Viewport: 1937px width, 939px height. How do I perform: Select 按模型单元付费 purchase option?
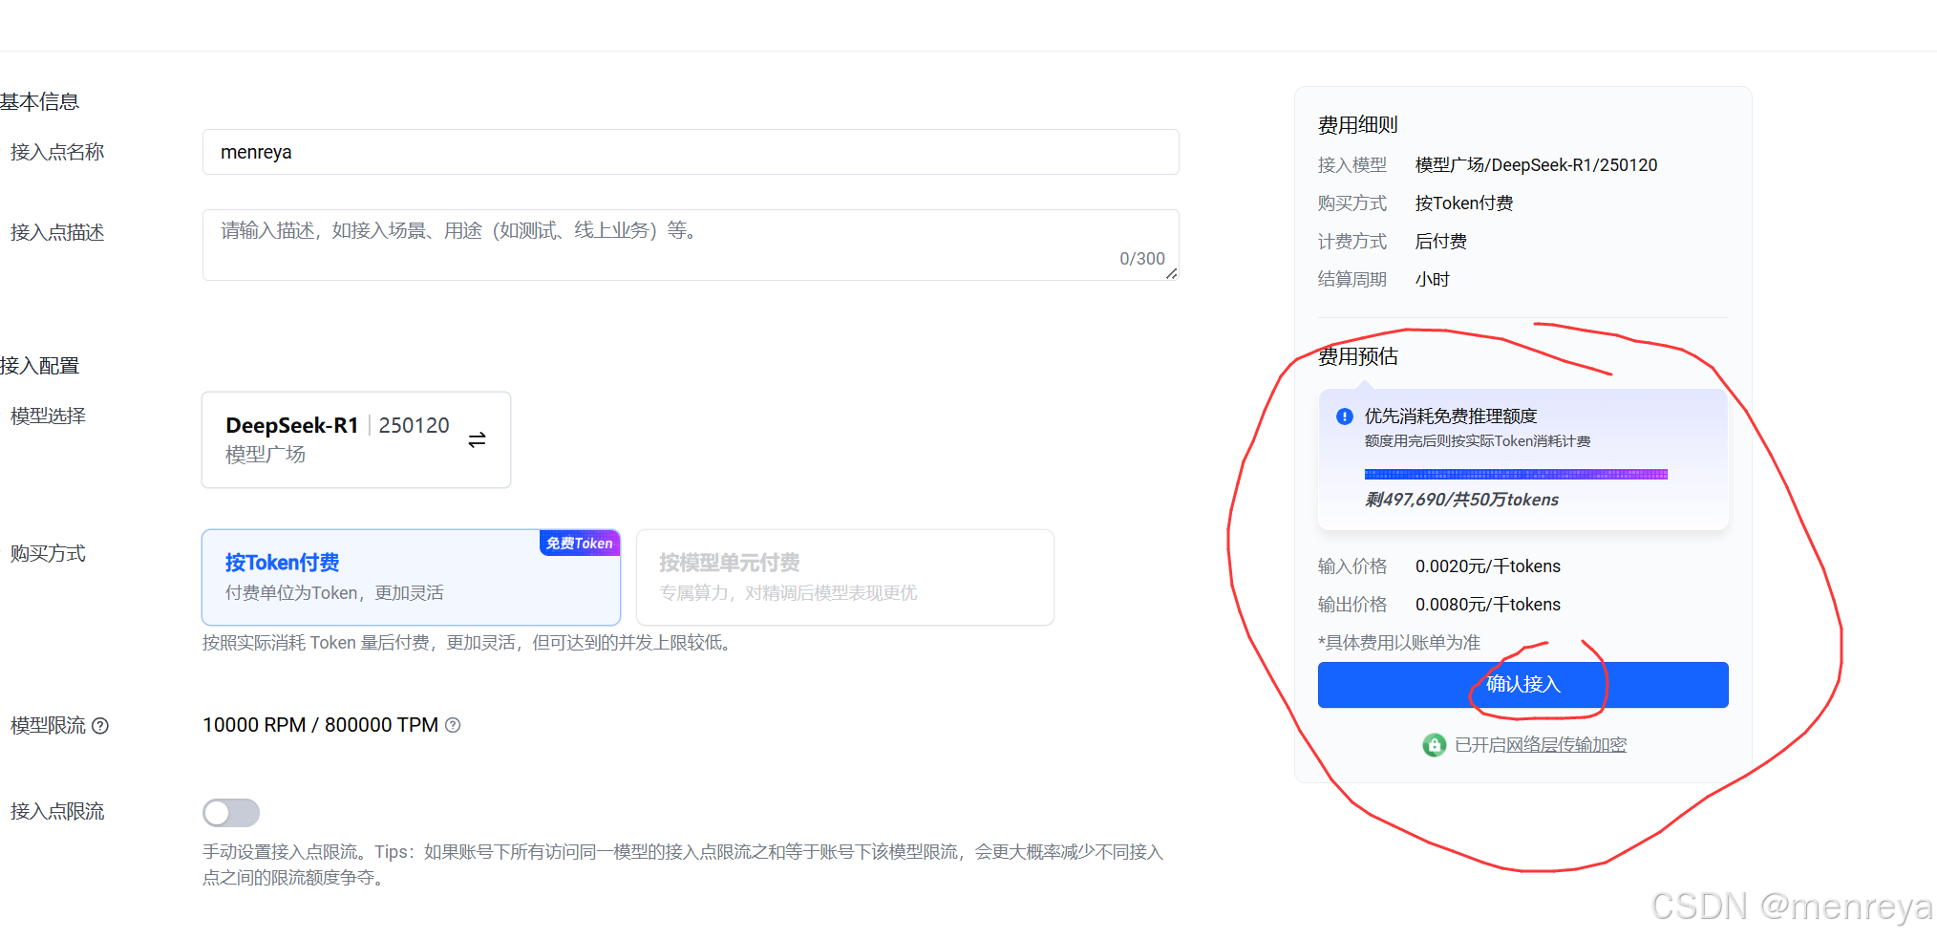pyautogui.click(x=845, y=577)
